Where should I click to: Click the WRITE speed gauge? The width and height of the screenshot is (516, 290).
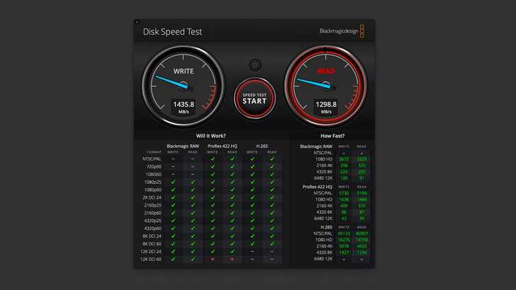point(184,86)
